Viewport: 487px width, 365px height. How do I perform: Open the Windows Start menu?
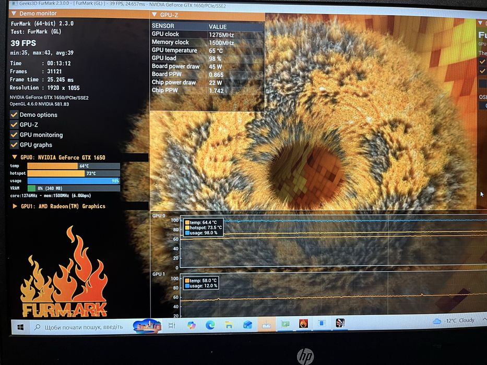coord(20,327)
